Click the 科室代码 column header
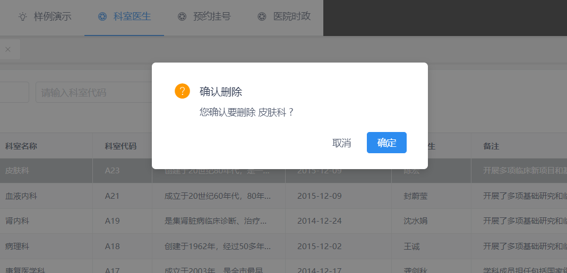567x273 pixels. coord(121,146)
